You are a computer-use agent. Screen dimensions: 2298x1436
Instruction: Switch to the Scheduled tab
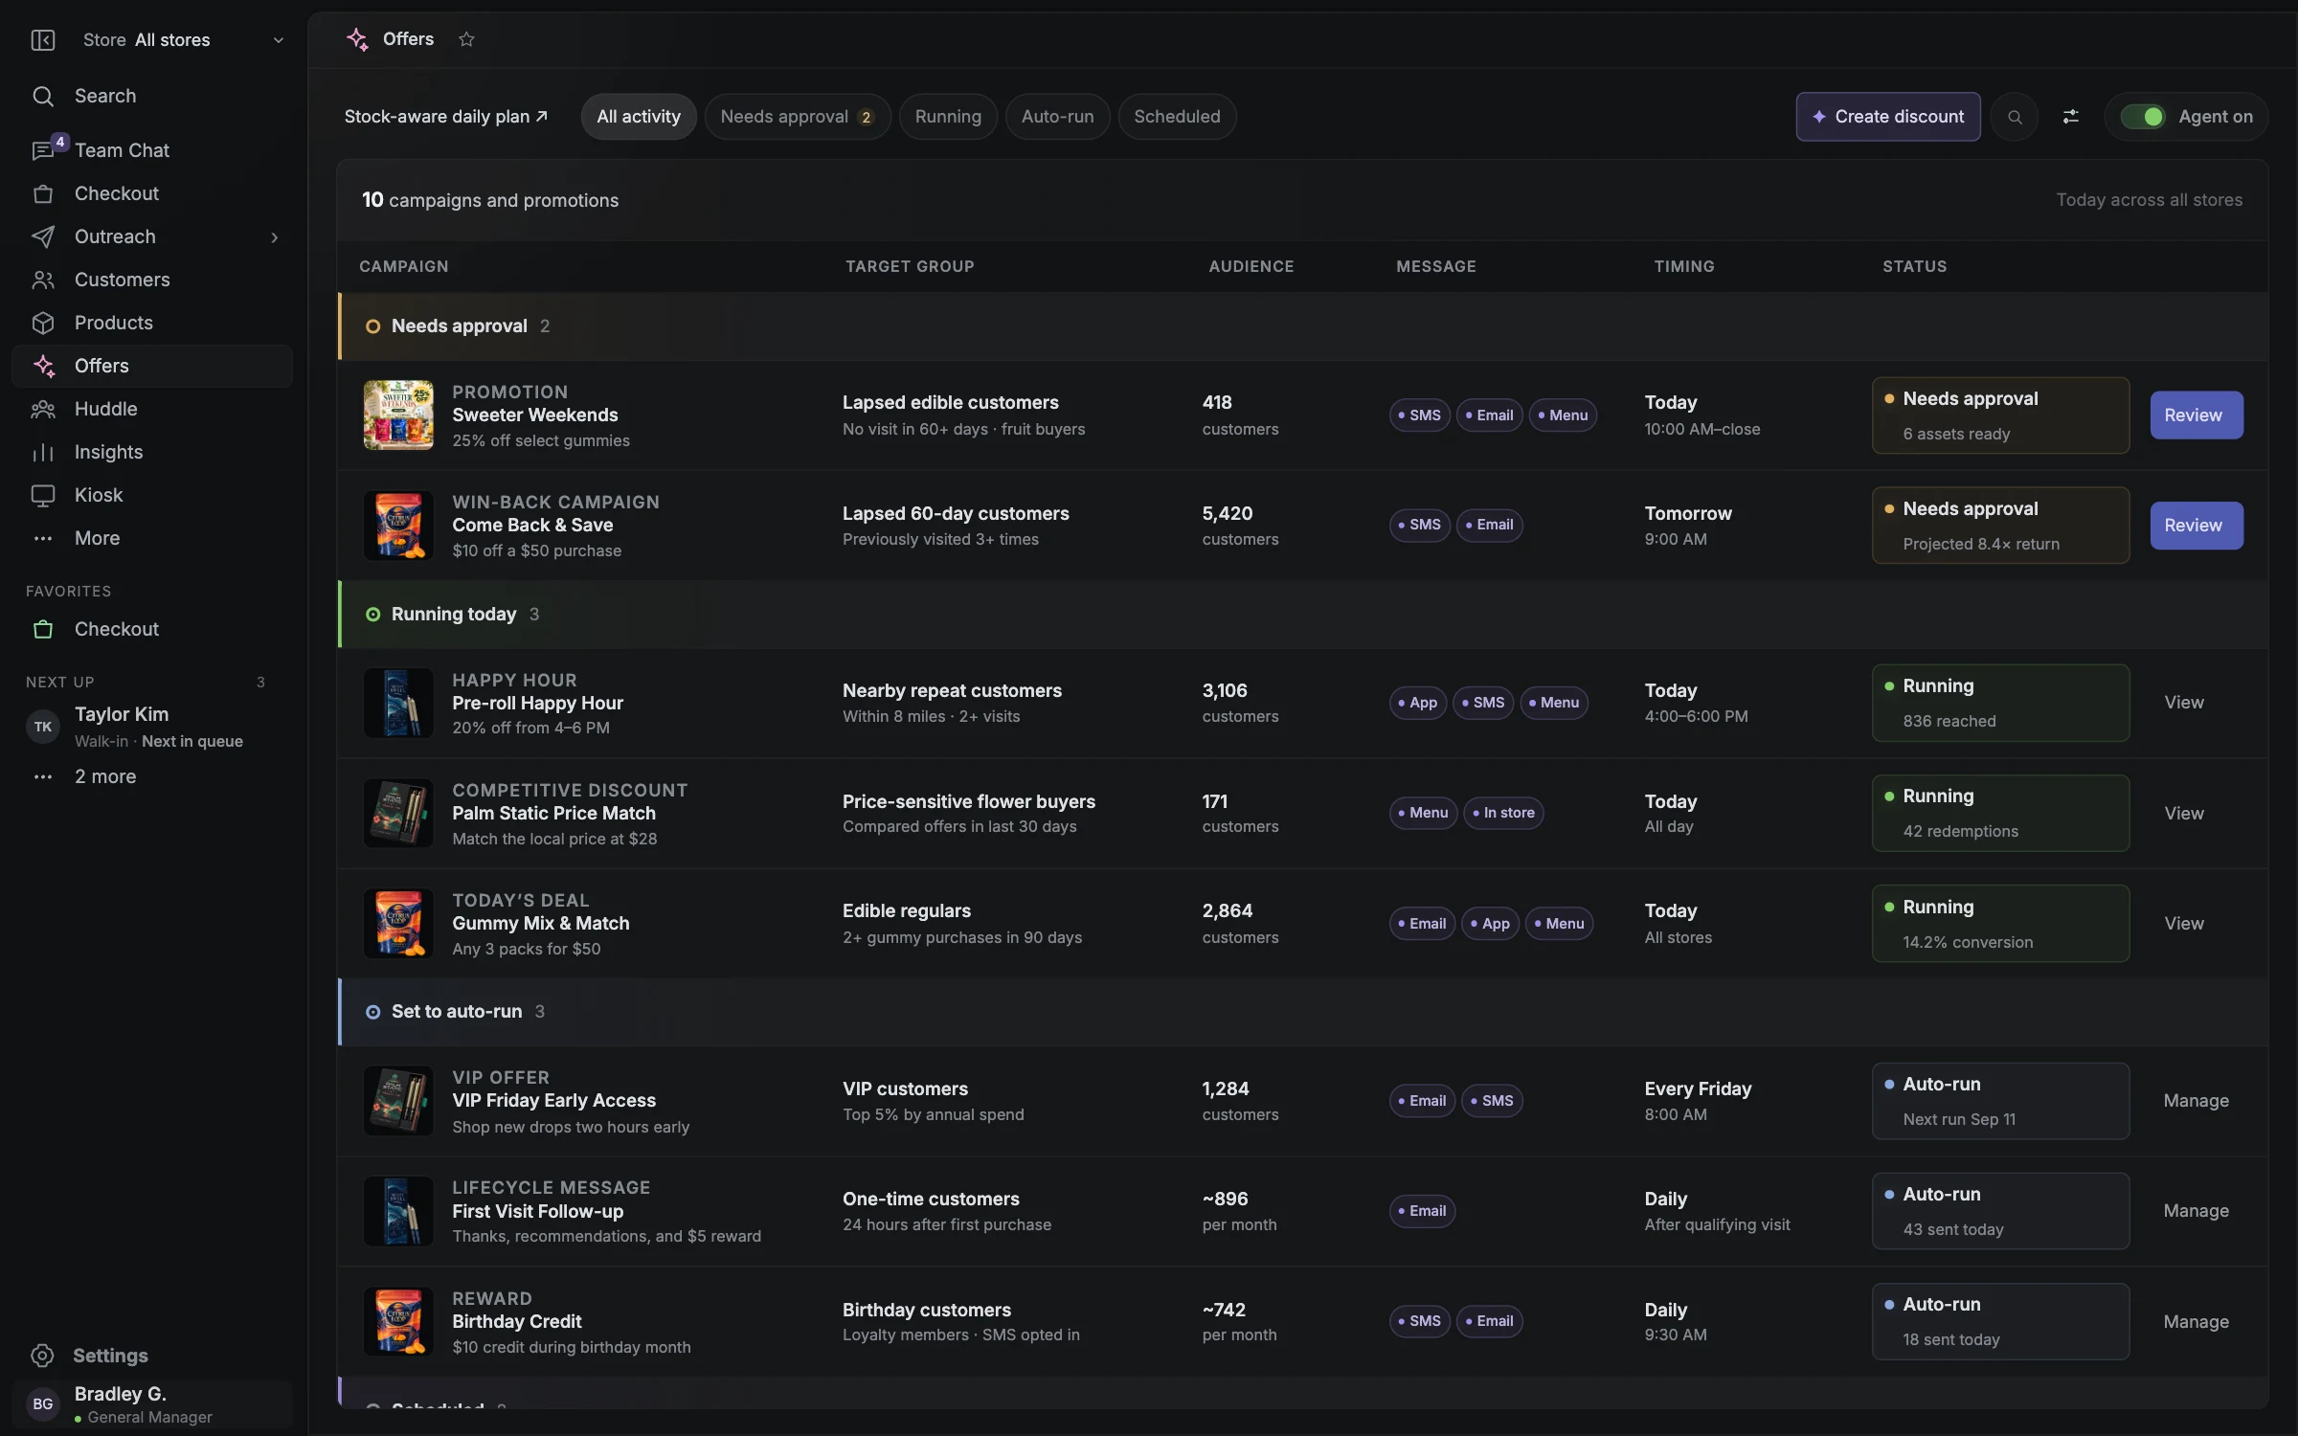pyautogui.click(x=1177, y=117)
